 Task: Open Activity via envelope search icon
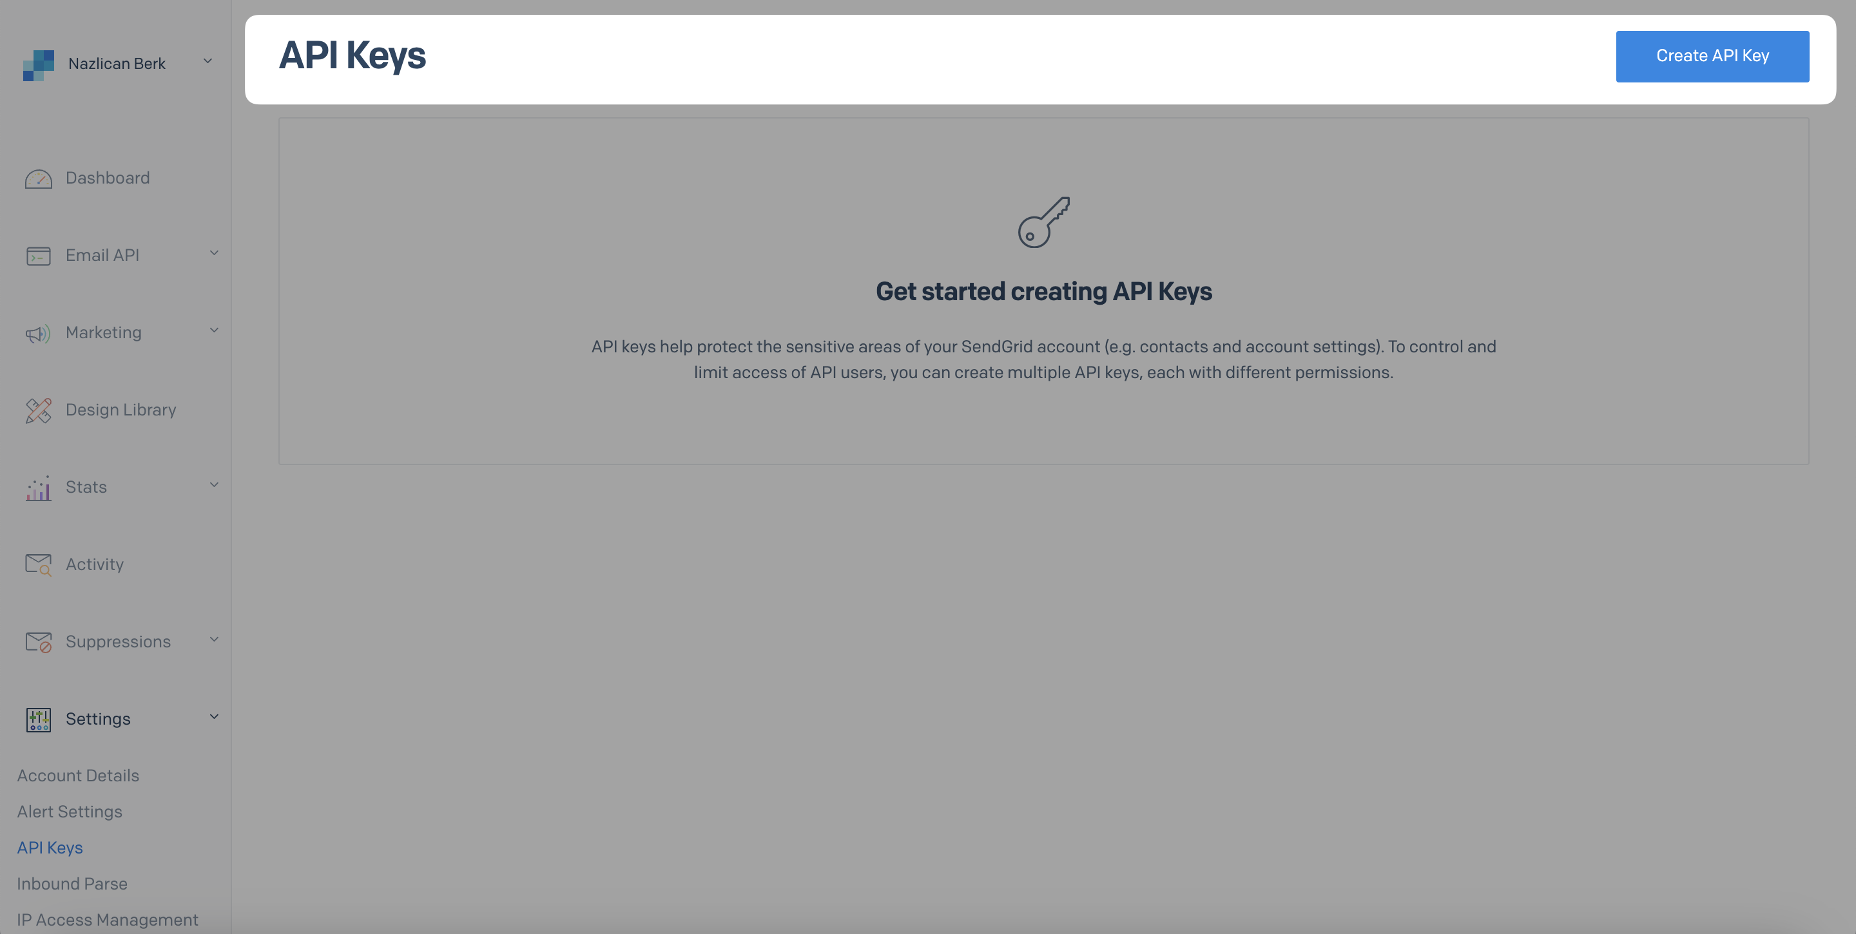[x=38, y=564]
